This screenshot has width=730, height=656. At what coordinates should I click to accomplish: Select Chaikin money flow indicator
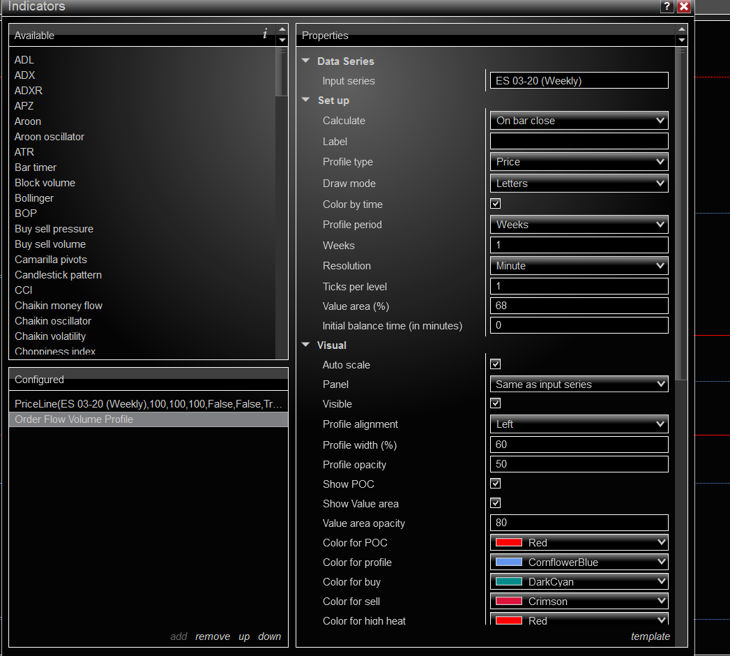[59, 306]
